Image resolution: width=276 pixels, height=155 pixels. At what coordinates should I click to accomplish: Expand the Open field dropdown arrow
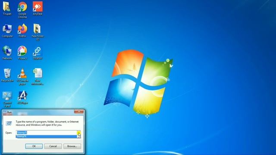click(78, 133)
